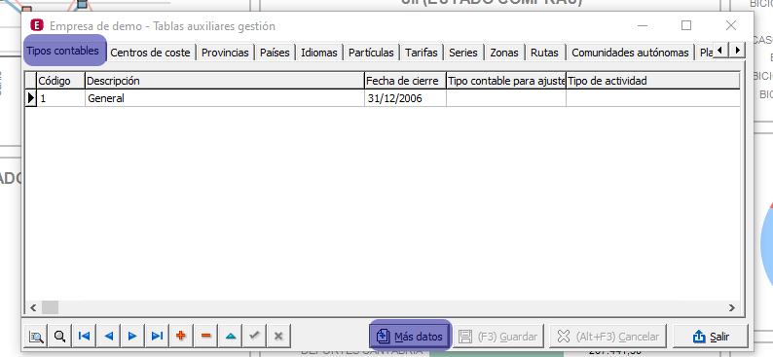Viewport: 773px width, 357px height.
Task: Click the red E application icon in title bar
Action: coord(36,25)
